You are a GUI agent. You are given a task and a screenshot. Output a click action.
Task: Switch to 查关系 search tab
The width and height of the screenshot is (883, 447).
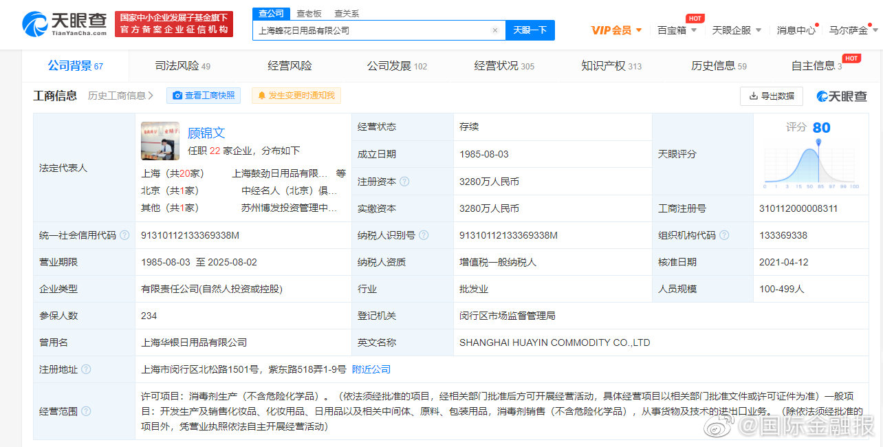pyautogui.click(x=347, y=14)
